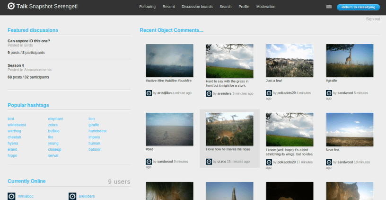This screenshot has width=386, height=200.
Task: Click ci.el.o's avatar icon
Action: pyautogui.click(x=209, y=162)
